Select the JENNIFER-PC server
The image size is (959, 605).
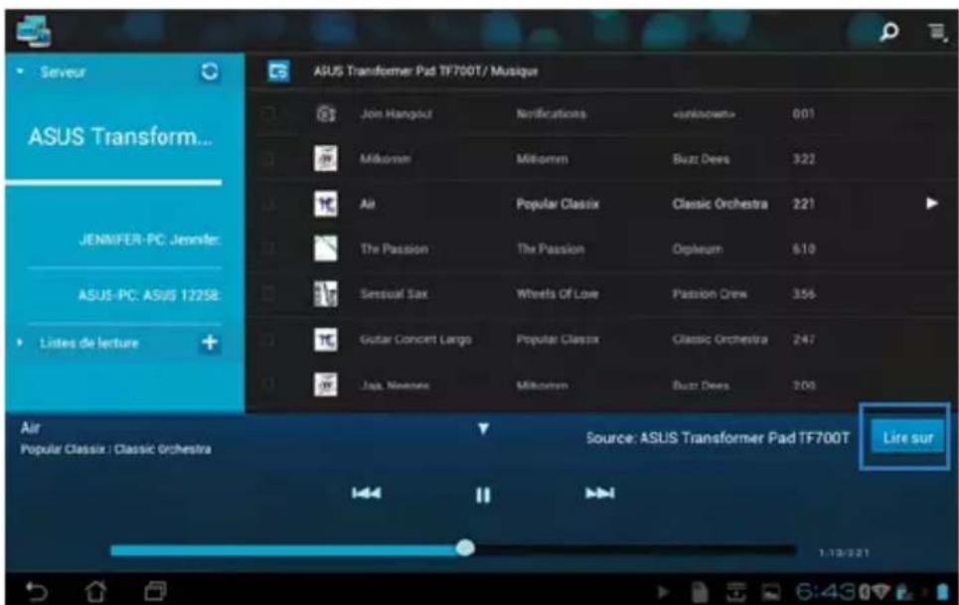[150, 239]
